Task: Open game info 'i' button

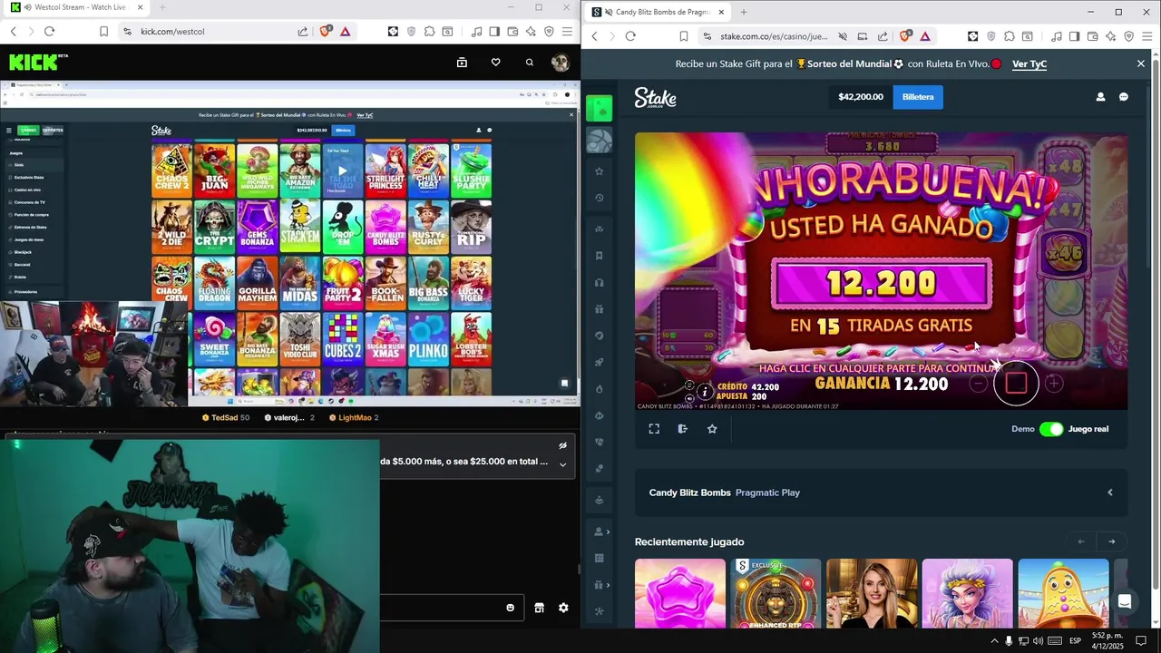Action: pyautogui.click(x=705, y=392)
